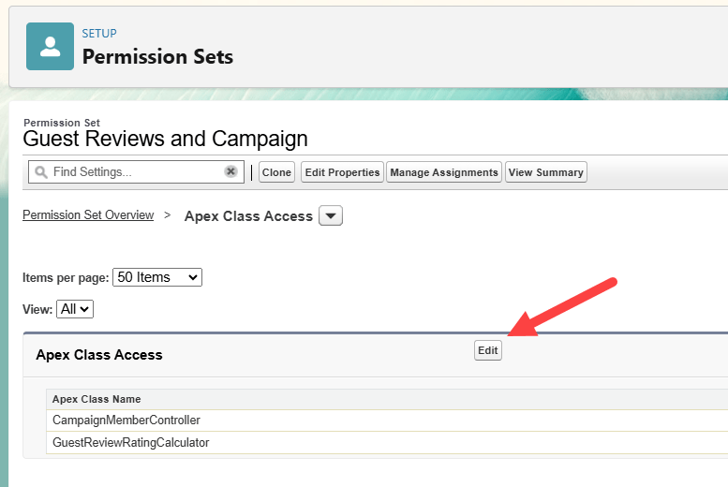Select the CampaignMemberController class row

tap(126, 421)
